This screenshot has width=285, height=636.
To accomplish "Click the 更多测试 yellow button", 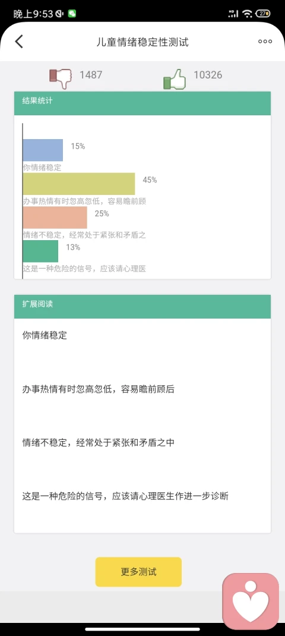I will 138,572.
